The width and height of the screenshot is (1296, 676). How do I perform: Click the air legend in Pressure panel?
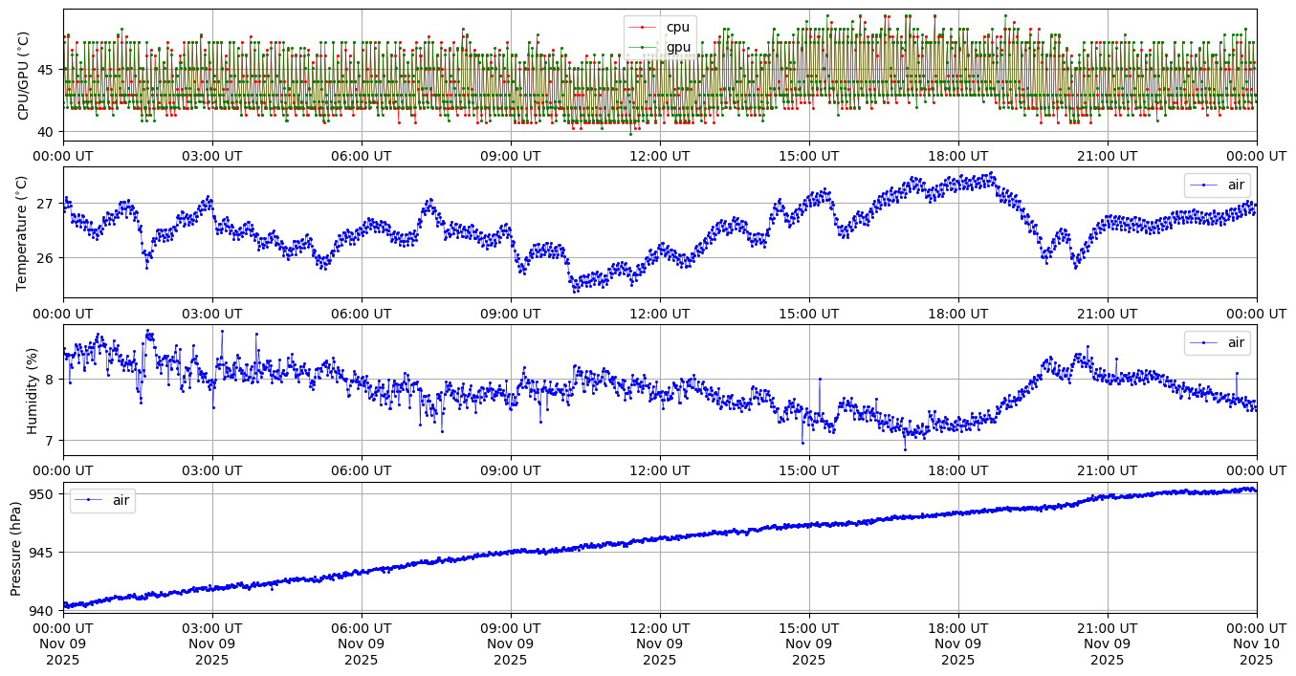(x=102, y=500)
